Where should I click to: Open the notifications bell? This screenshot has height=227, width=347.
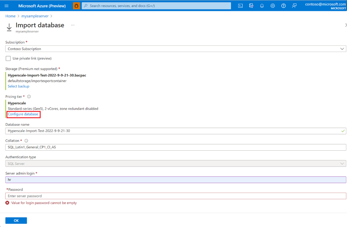point(262,6)
